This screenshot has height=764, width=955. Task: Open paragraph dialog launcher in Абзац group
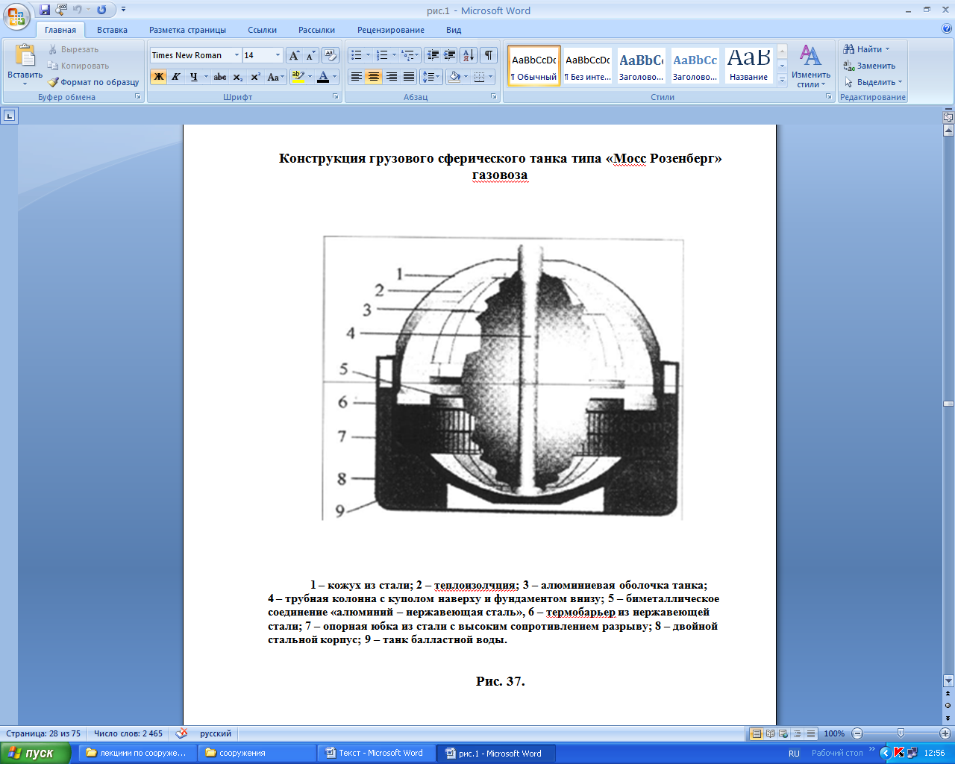coord(494,97)
